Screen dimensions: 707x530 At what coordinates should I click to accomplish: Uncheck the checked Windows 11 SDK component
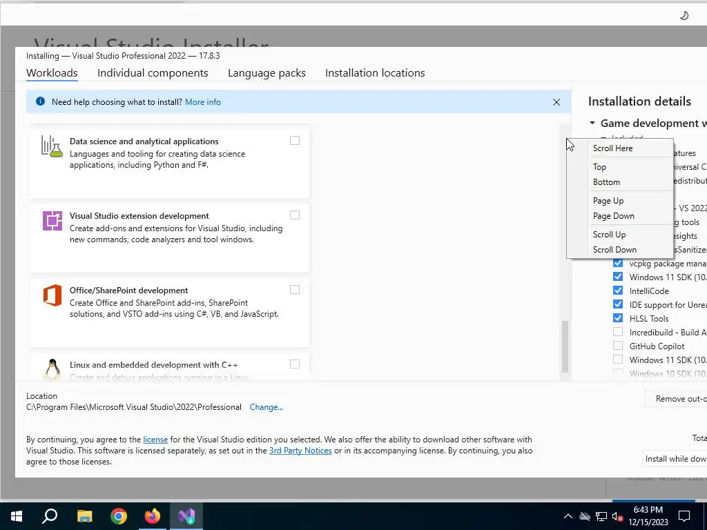click(618, 276)
